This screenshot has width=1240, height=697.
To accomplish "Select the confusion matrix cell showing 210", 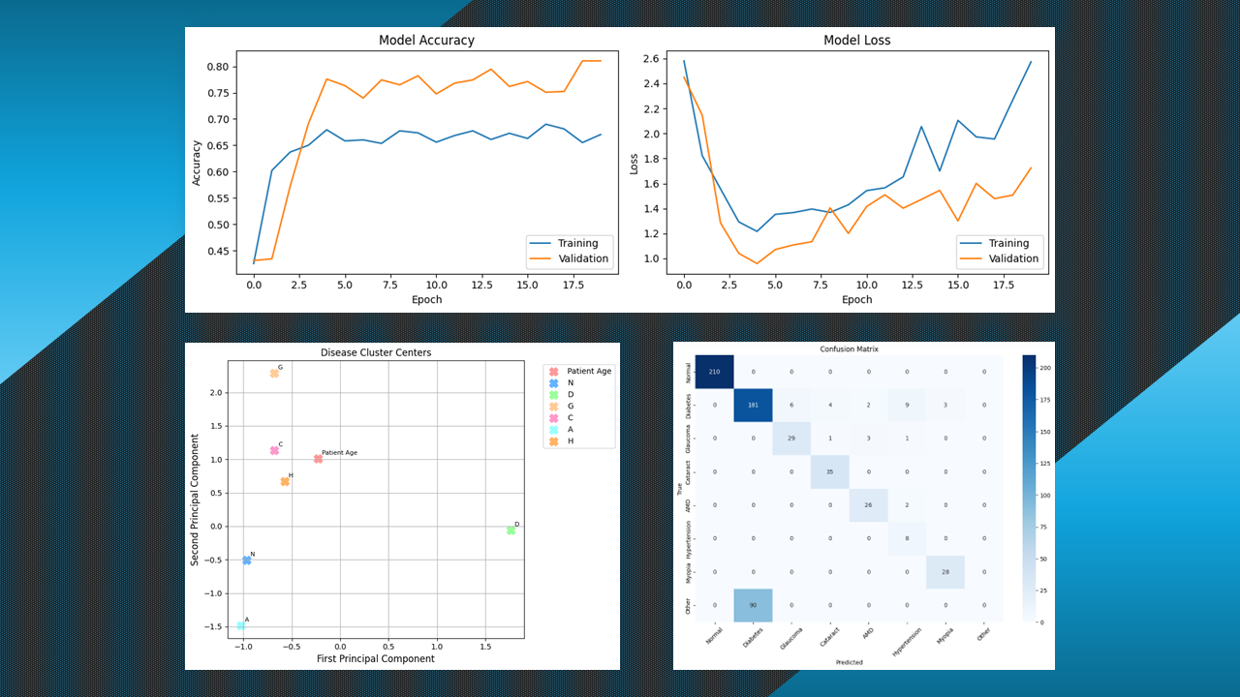I will tap(715, 372).
